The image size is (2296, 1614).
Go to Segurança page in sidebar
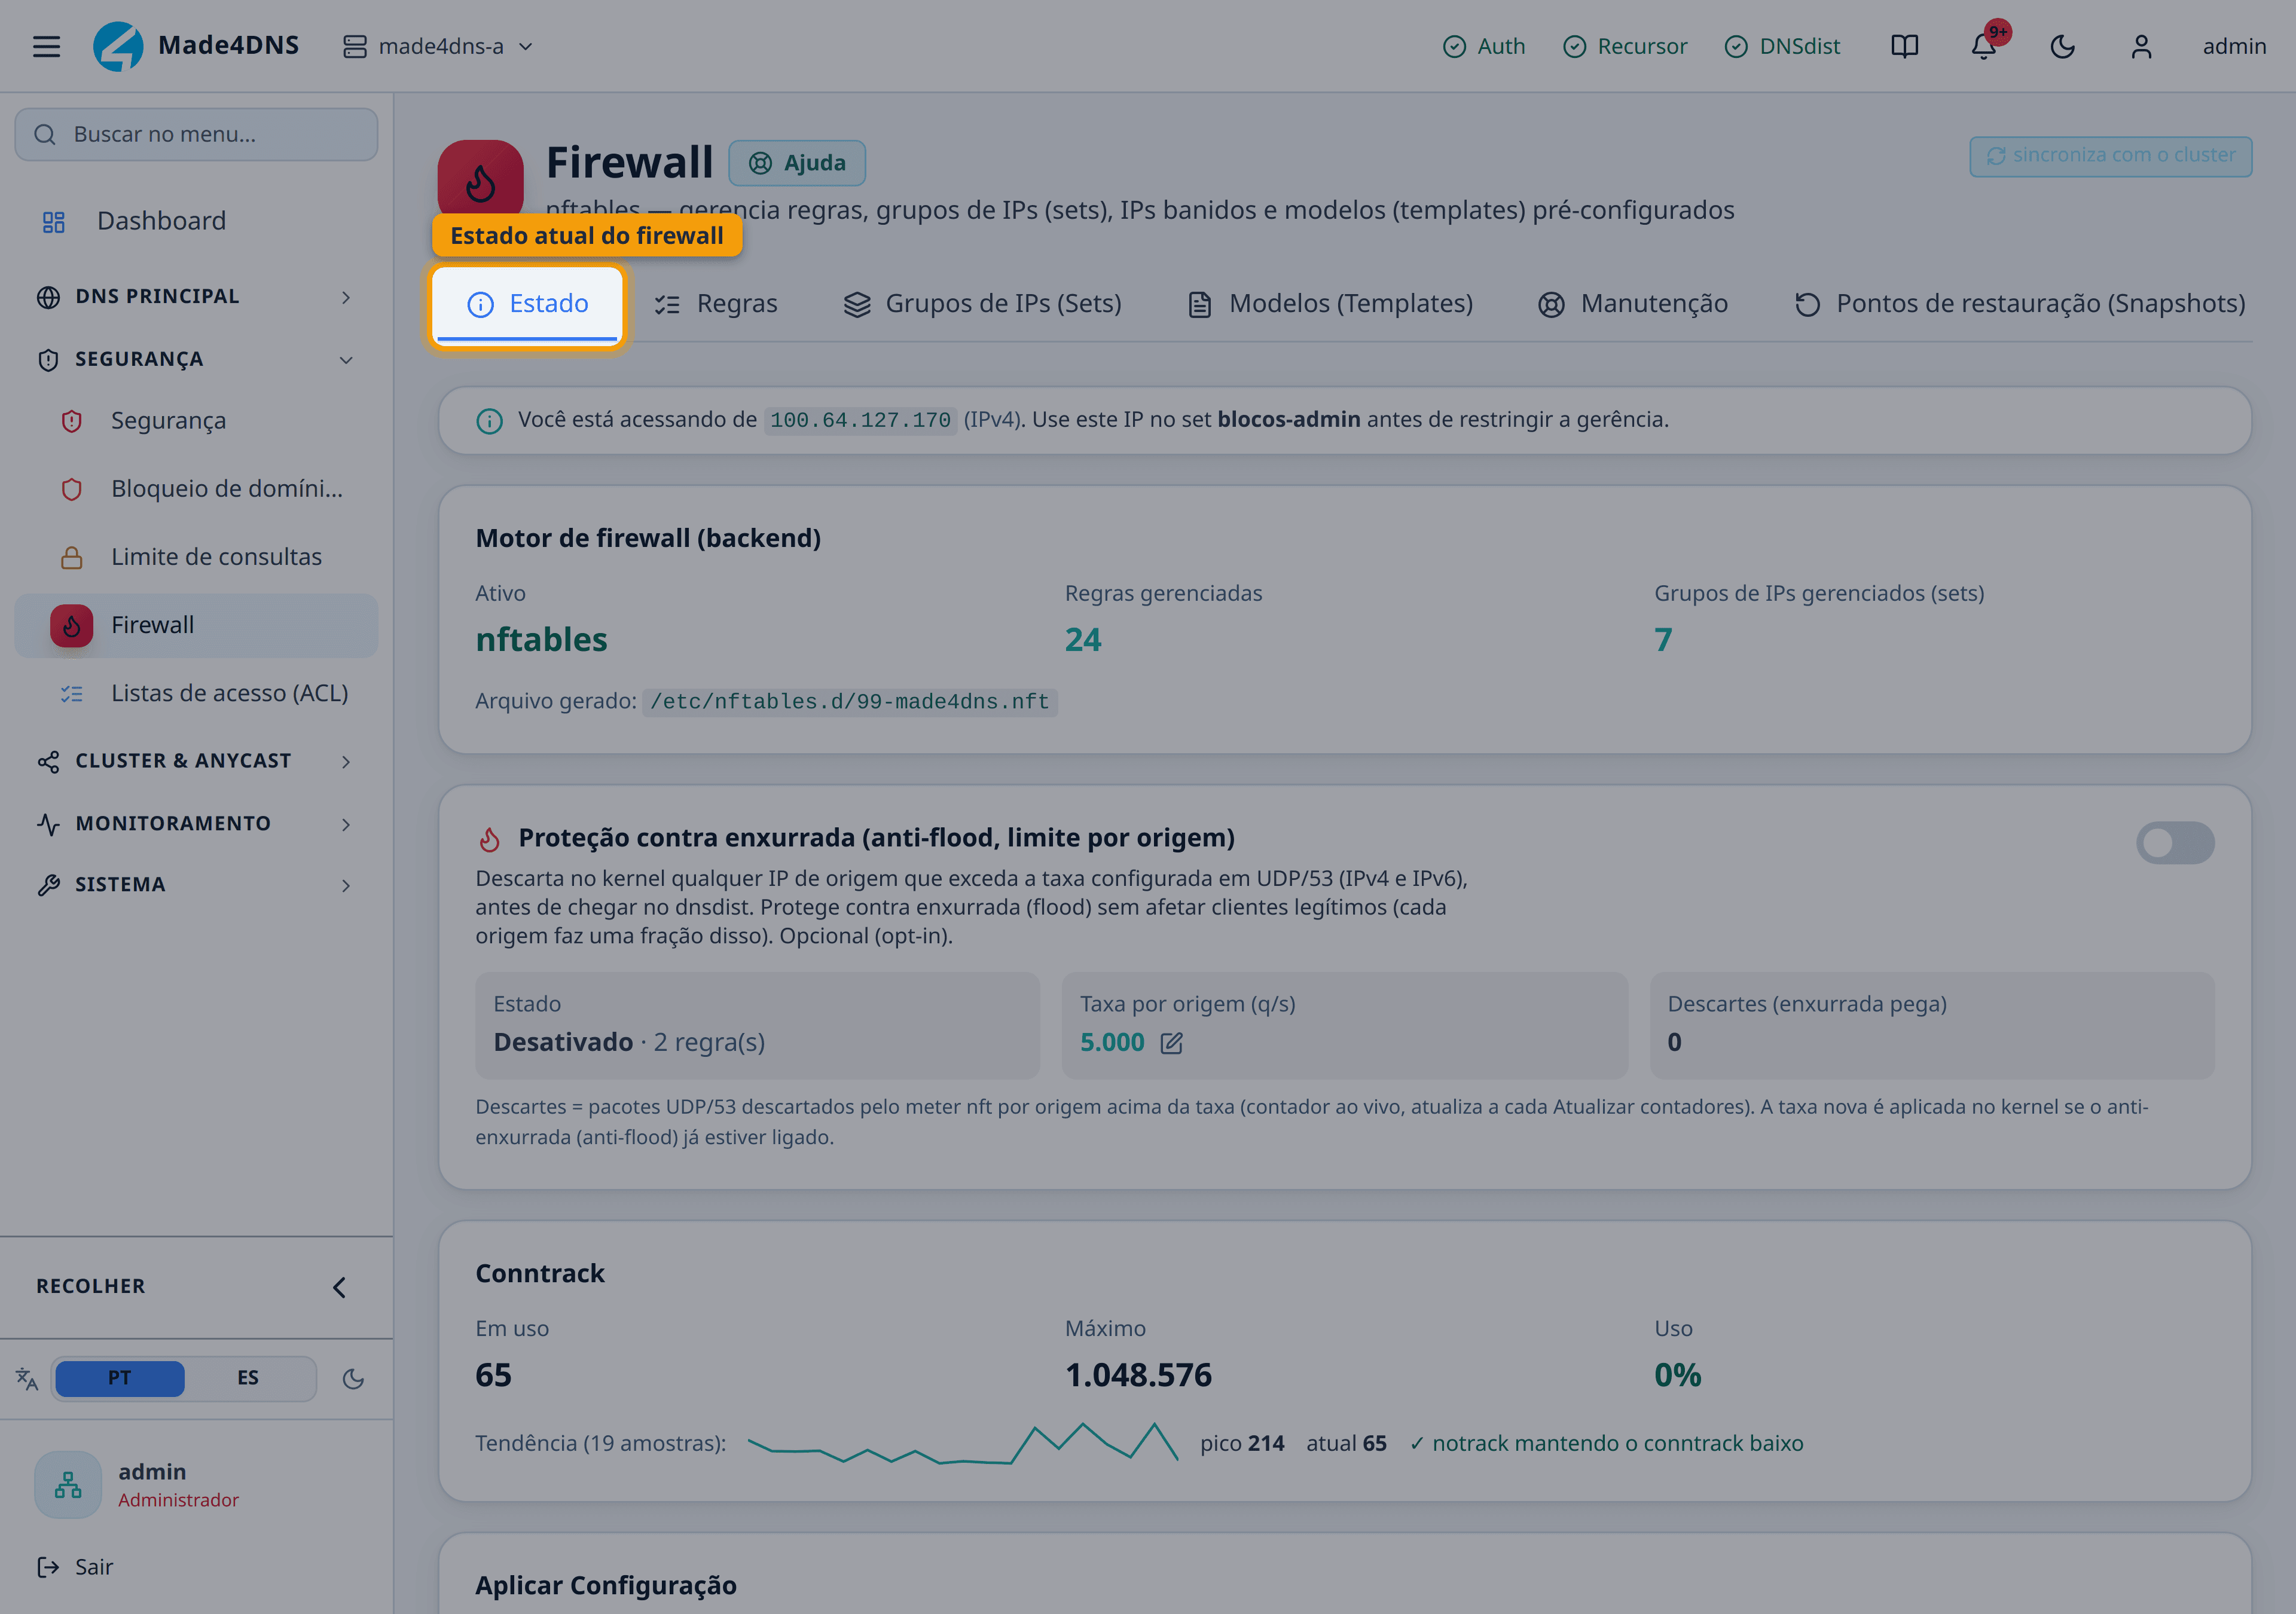click(x=196, y=421)
